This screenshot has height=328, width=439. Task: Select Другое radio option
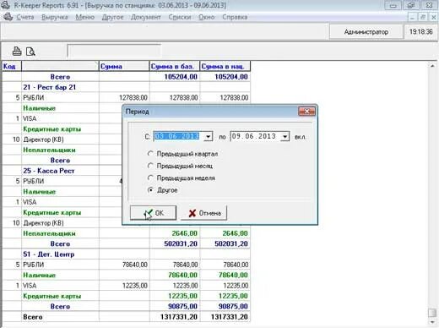click(x=150, y=190)
